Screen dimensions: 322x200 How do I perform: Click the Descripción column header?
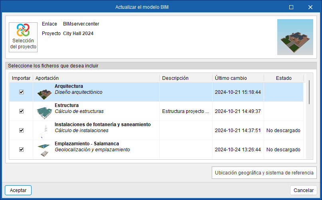(x=186, y=78)
